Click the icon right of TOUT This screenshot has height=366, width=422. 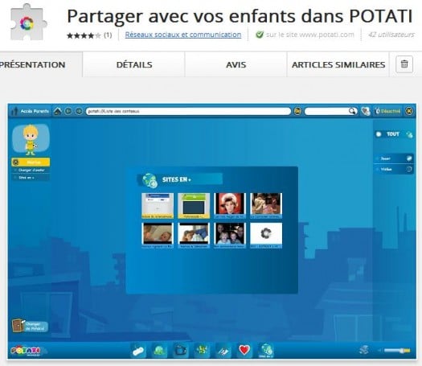click(x=409, y=134)
